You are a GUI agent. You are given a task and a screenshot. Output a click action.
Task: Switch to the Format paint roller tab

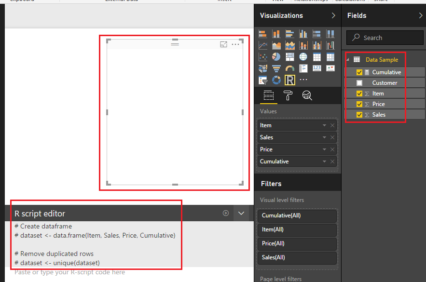pos(288,95)
